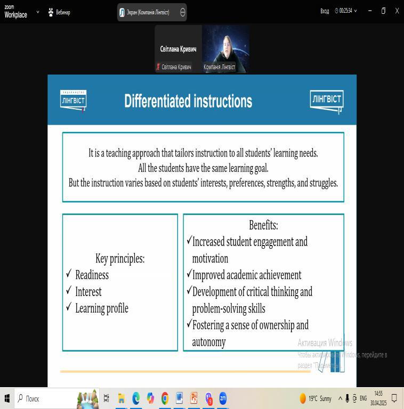Image resolution: width=404 pixels, height=409 pixels.
Task: Open the more options circle on the Экран tab
Action: [x=183, y=12]
